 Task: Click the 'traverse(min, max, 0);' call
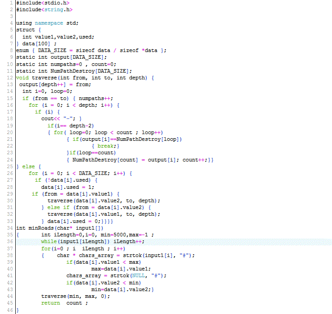[75, 296]
